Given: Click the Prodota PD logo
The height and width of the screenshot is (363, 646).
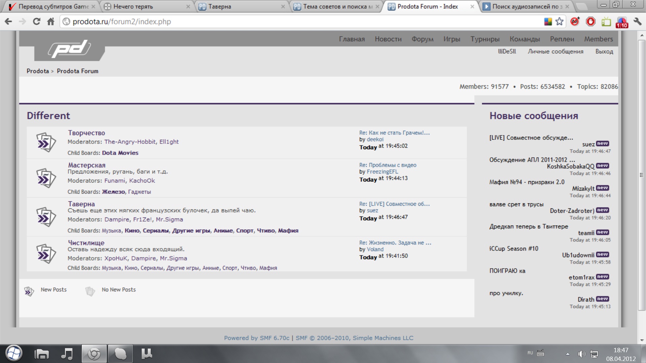Looking at the screenshot, I should tap(70, 49).
